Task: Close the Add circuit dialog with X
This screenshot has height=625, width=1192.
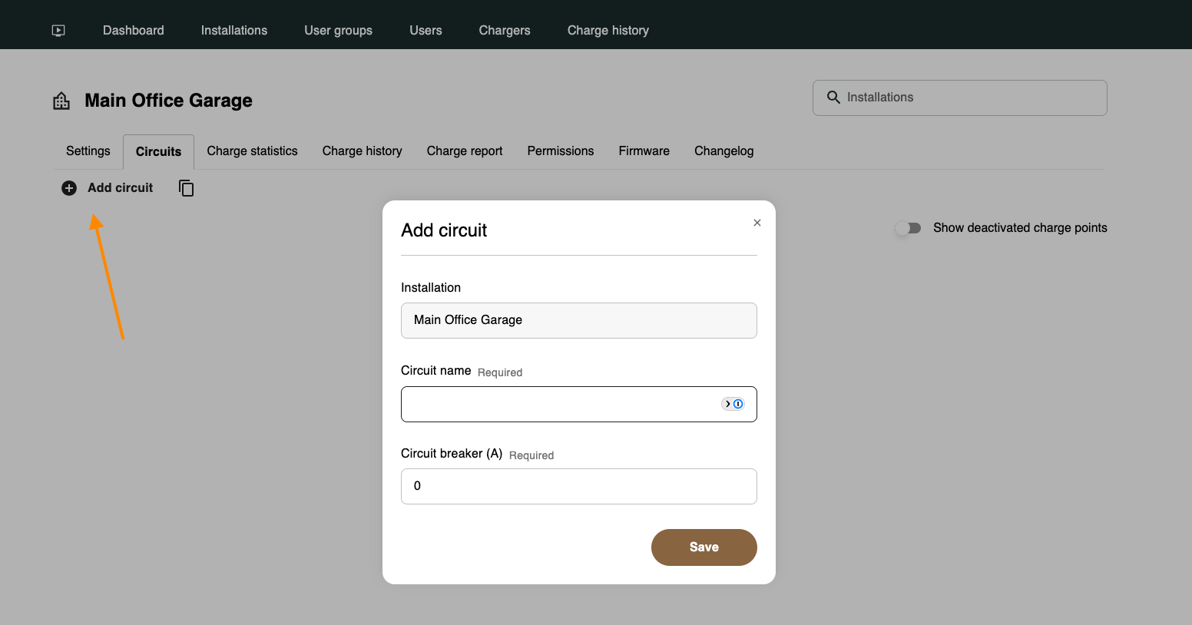Action: pos(757,223)
